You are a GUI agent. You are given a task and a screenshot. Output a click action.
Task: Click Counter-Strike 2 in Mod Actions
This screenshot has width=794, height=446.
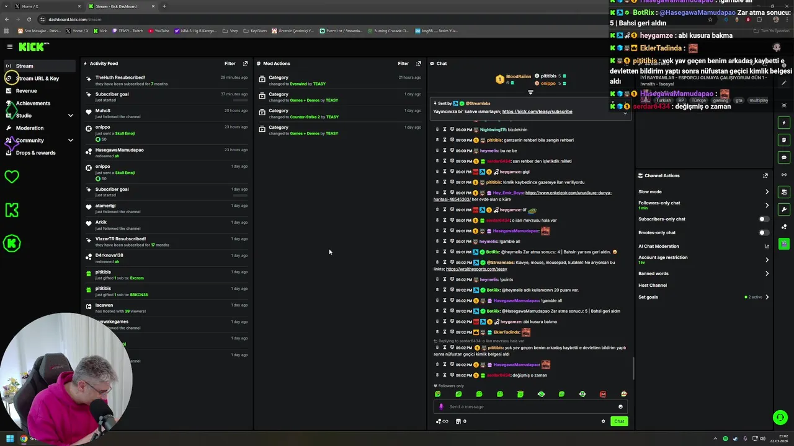click(306, 117)
